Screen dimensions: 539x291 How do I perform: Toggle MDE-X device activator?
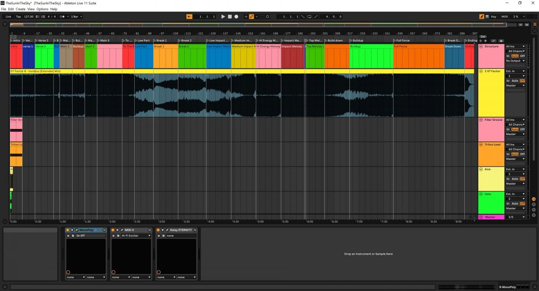[x=113, y=230]
